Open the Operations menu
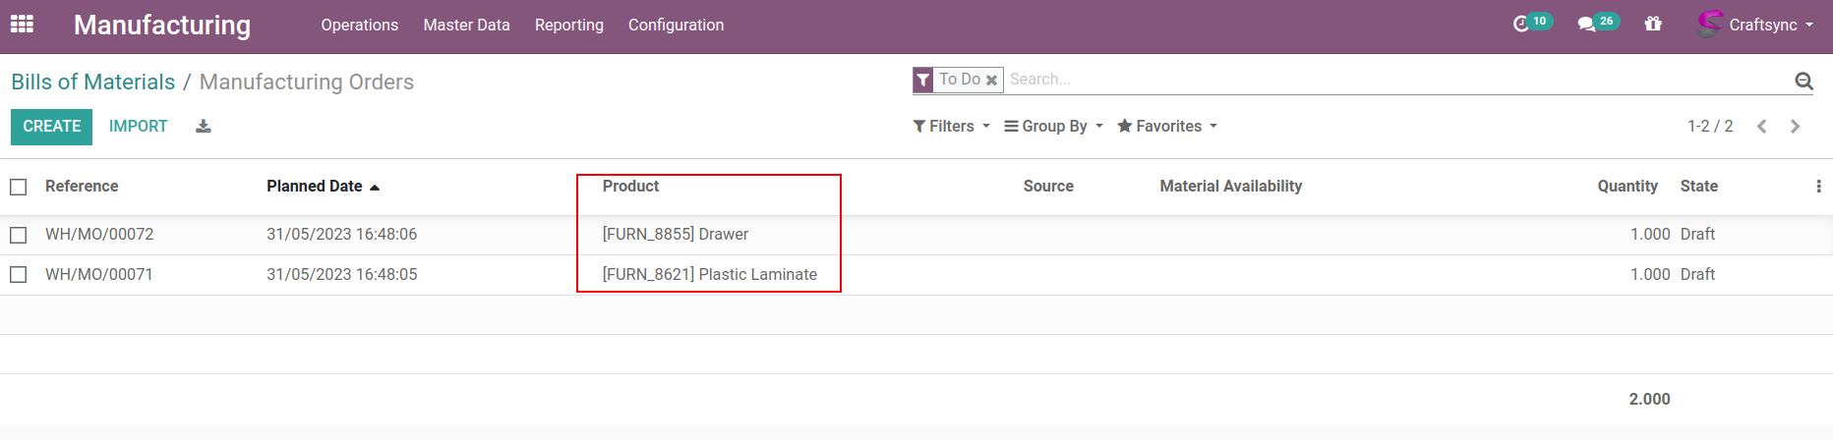 (x=359, y=26)
